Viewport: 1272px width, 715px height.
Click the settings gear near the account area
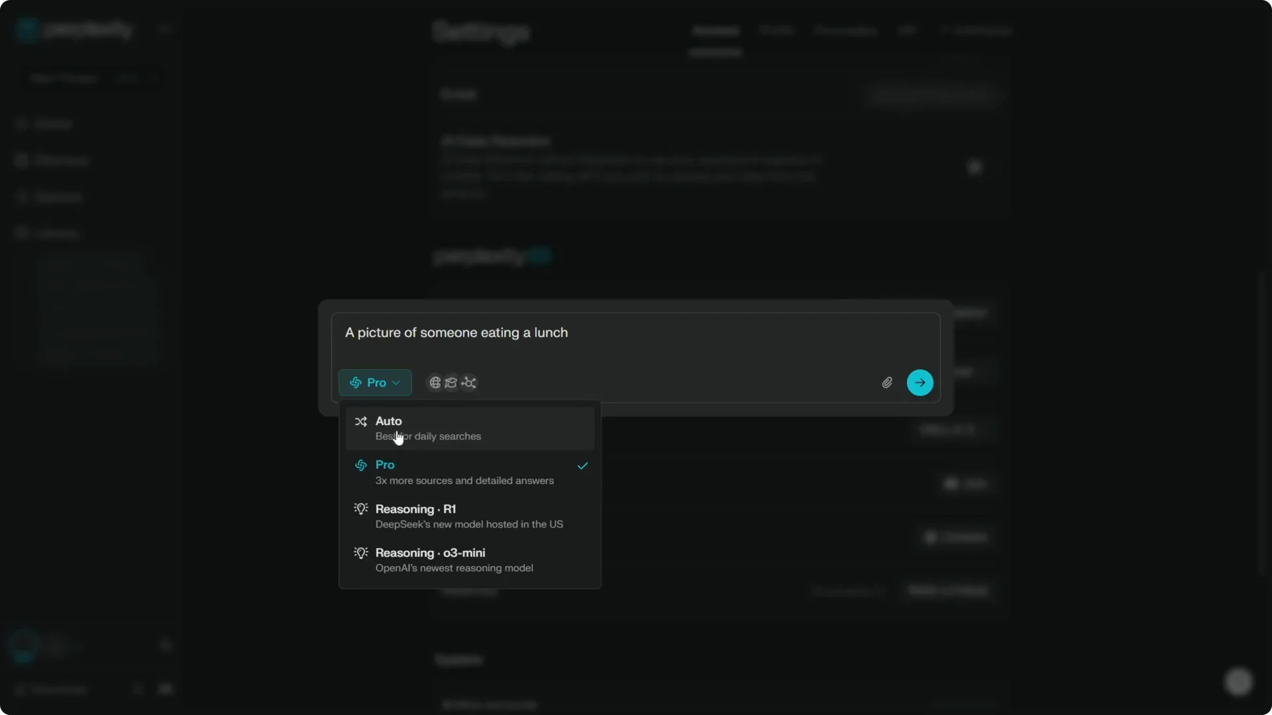pyautogui.click(x=166, y=645)
